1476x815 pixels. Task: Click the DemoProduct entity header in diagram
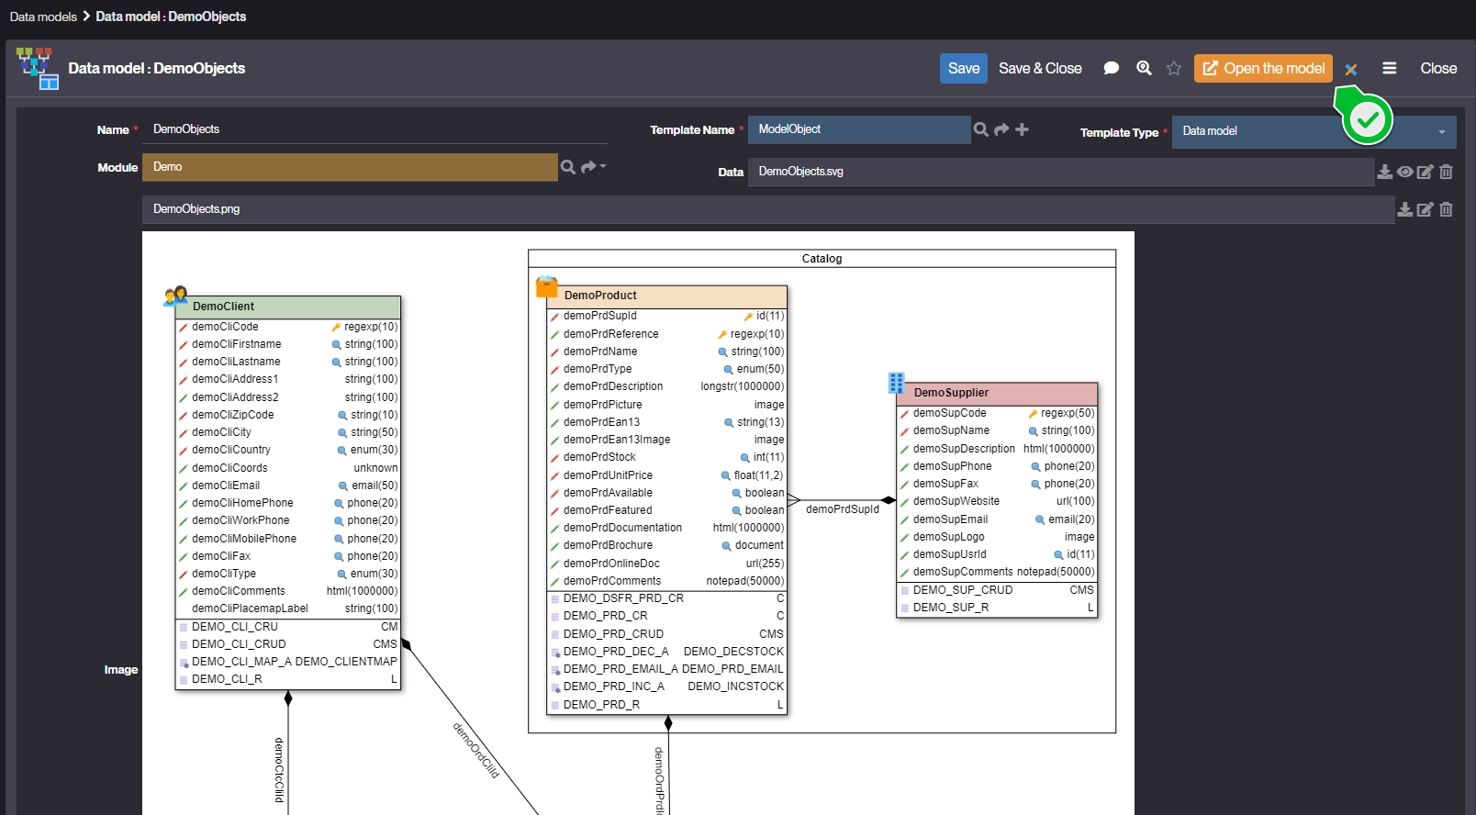point(667,296)
